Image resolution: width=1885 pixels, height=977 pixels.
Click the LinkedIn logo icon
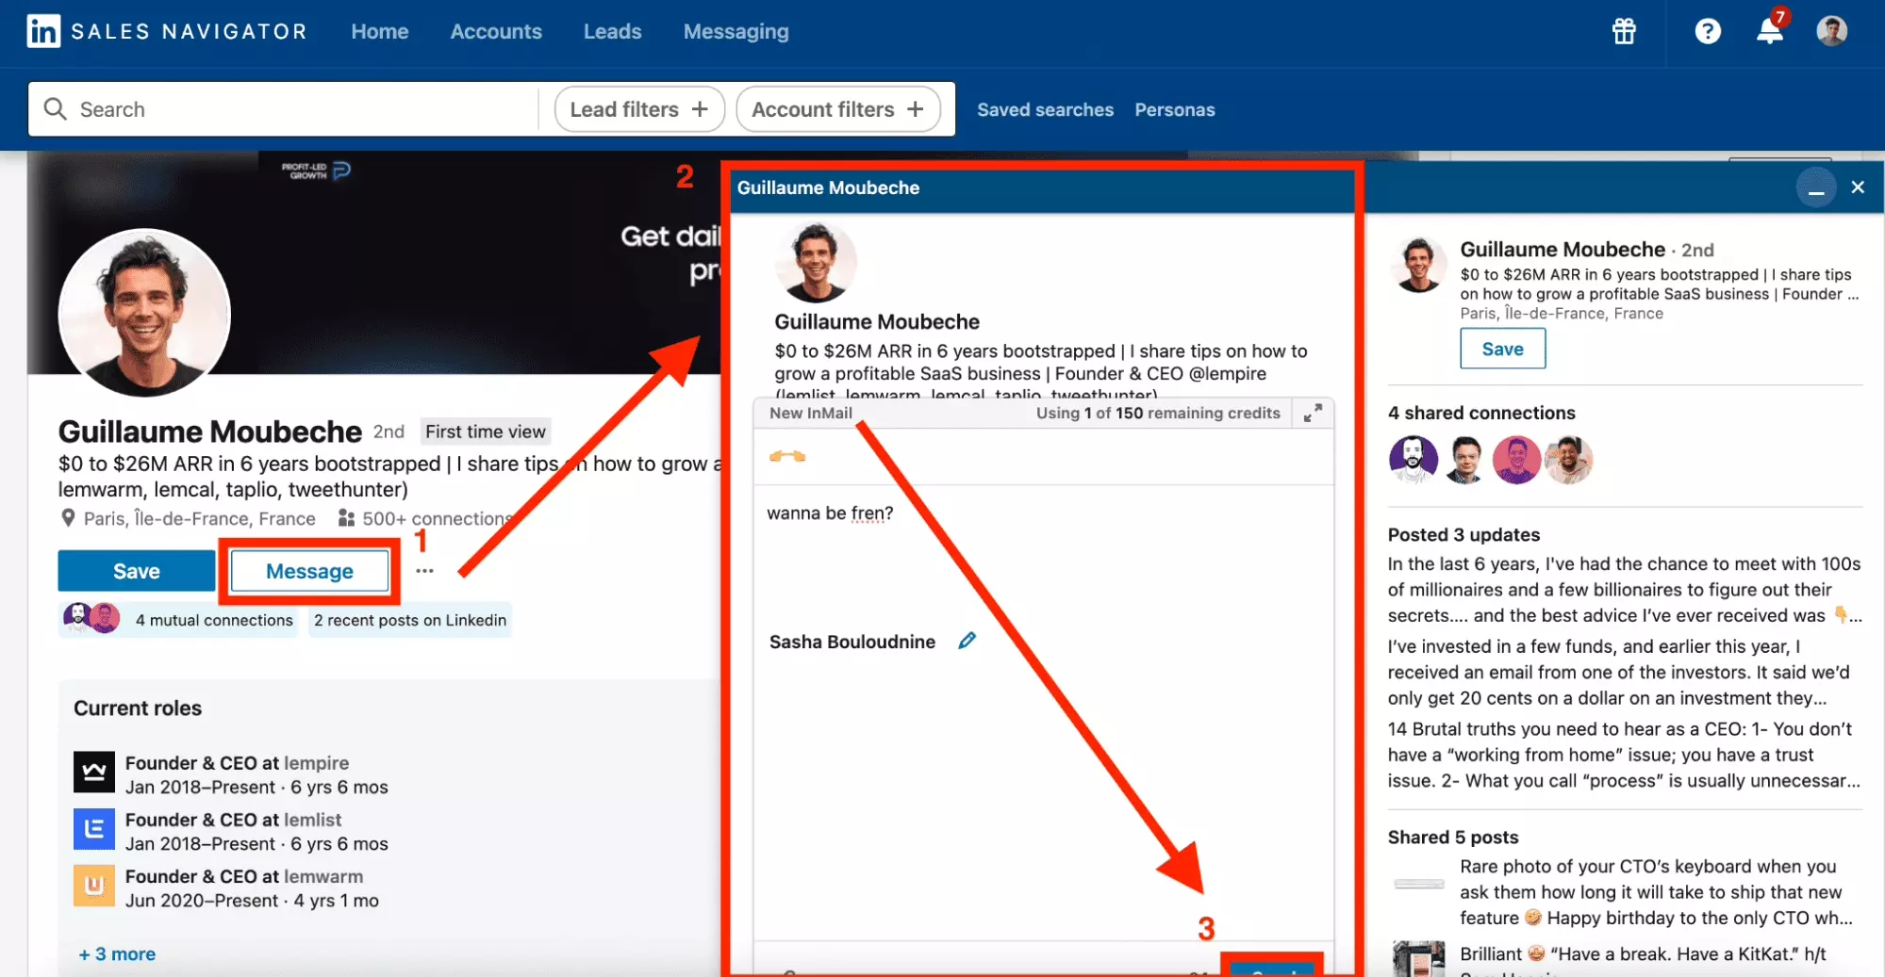43,31
